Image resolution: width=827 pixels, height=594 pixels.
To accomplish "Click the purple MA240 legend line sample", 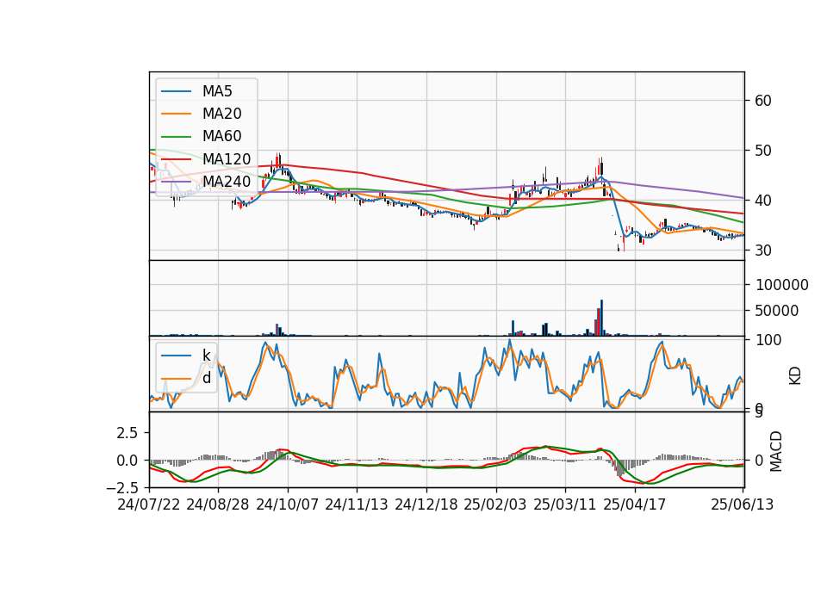I will coord(176,182).
